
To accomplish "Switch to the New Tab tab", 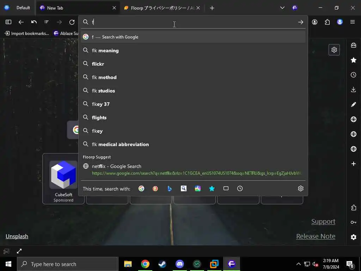I will point(78,8).
